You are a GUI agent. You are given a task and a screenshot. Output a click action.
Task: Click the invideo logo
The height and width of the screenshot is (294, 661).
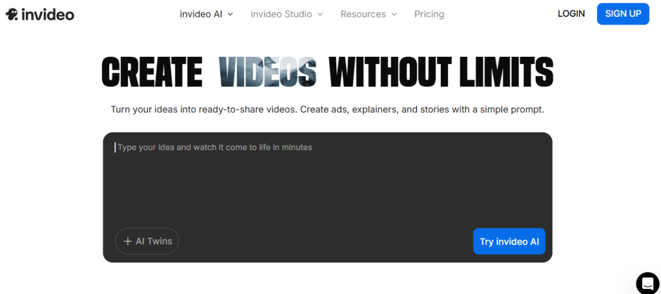39,14
